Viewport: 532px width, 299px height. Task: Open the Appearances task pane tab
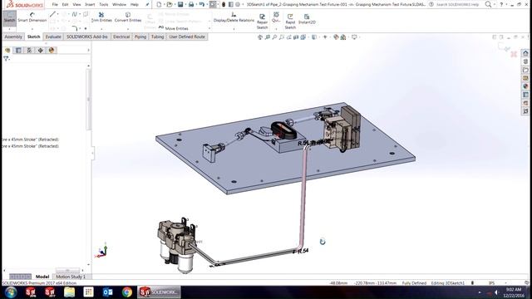[x=525, y=86]
